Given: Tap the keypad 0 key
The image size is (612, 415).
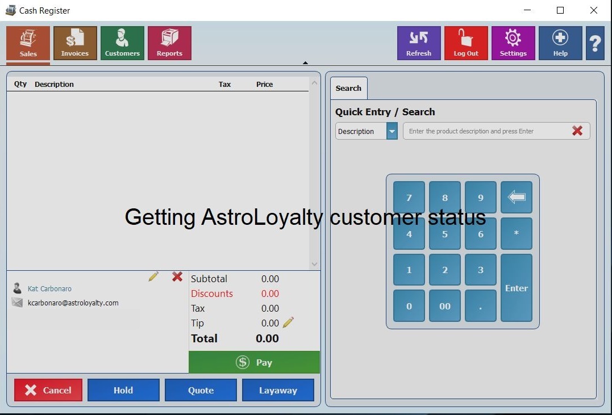Looking at the screenshot, I should pos(409,306).
